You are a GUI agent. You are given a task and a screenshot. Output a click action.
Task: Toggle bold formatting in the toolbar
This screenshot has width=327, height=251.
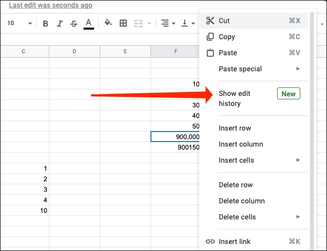click(46, 23)
